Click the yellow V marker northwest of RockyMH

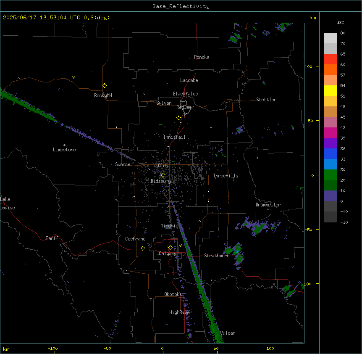point(73,77)
